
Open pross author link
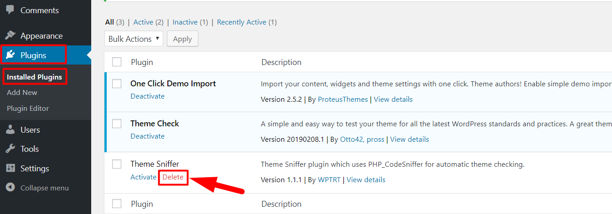pyautogui.click(x=376, y=139)
